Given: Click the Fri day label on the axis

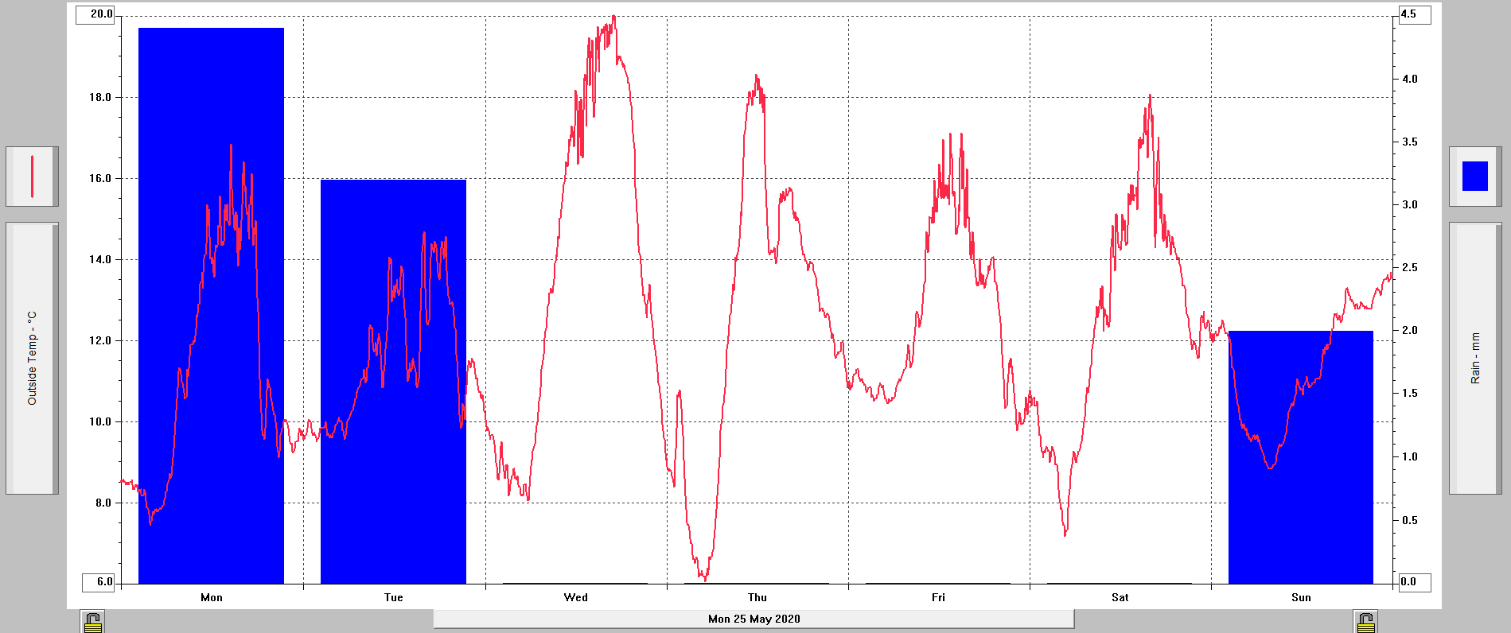Looking at the screenshot, I should [x=938, y=597].
